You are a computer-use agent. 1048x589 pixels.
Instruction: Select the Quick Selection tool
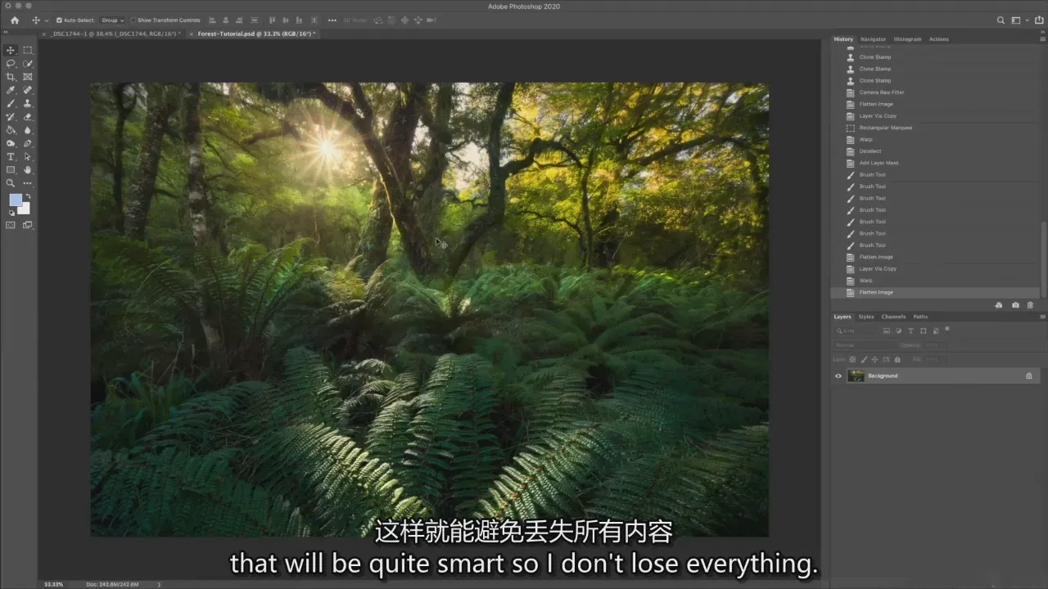pyautogui.click(x=28, y=63)
